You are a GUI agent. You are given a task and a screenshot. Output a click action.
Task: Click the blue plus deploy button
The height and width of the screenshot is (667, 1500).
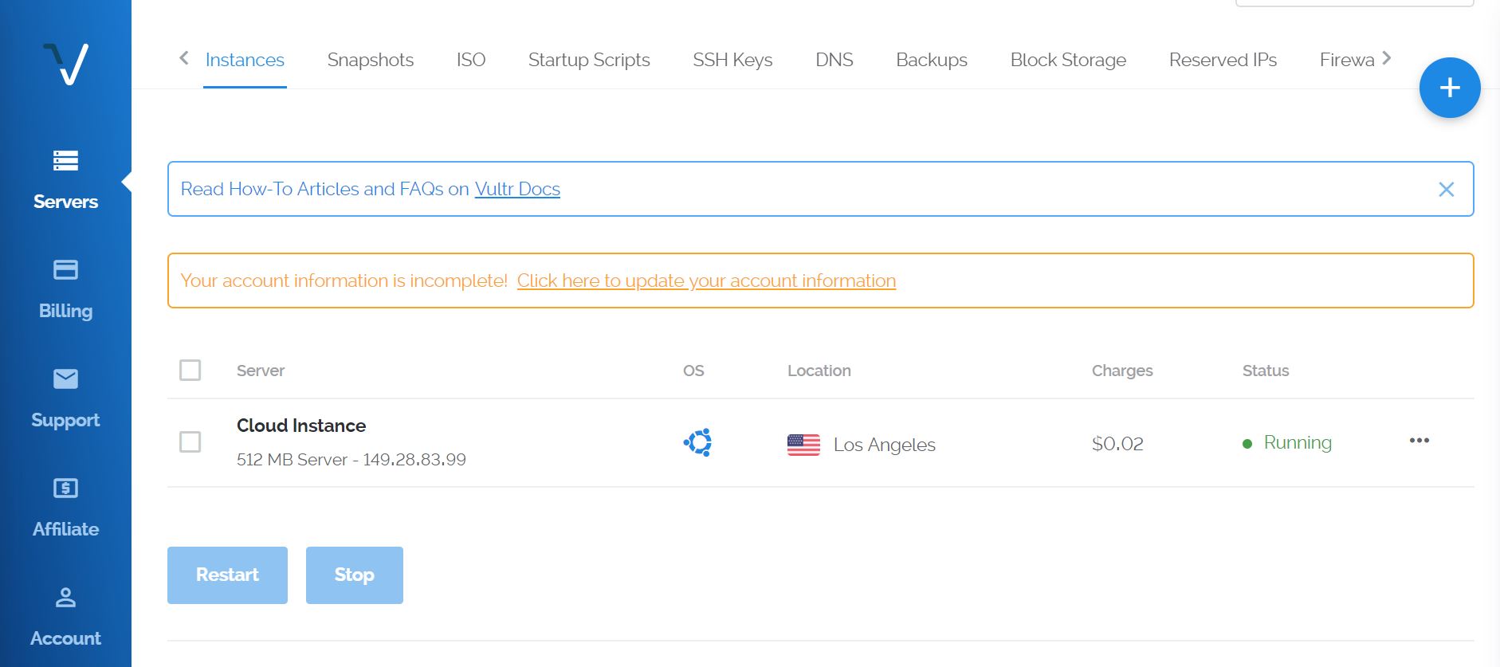coord(1449,88)
